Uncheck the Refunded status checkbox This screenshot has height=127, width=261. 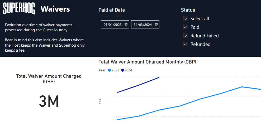click(186, 44)
